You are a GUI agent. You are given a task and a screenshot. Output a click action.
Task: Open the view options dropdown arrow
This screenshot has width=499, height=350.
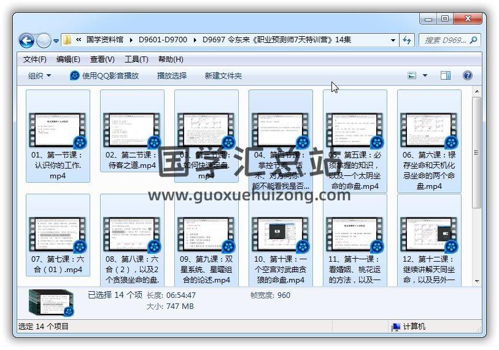[425, 75]
